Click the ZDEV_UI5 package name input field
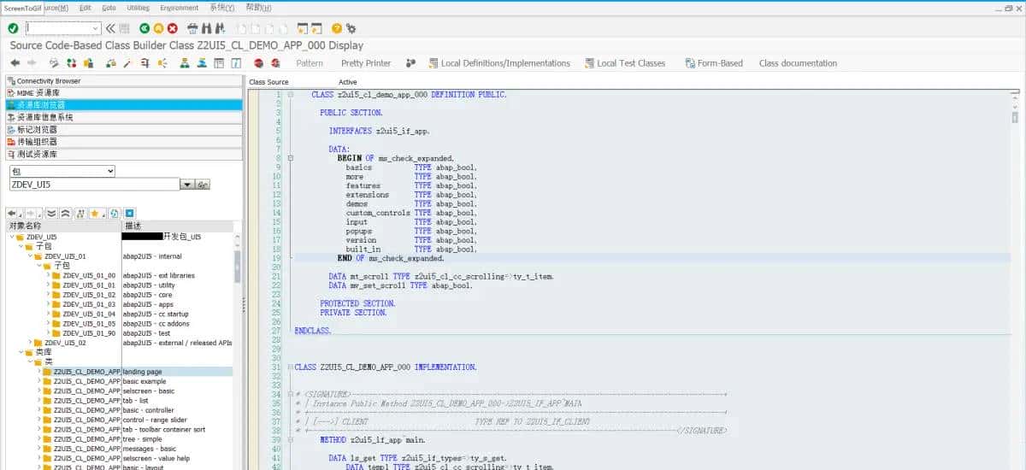 click(x=94, y=185)
